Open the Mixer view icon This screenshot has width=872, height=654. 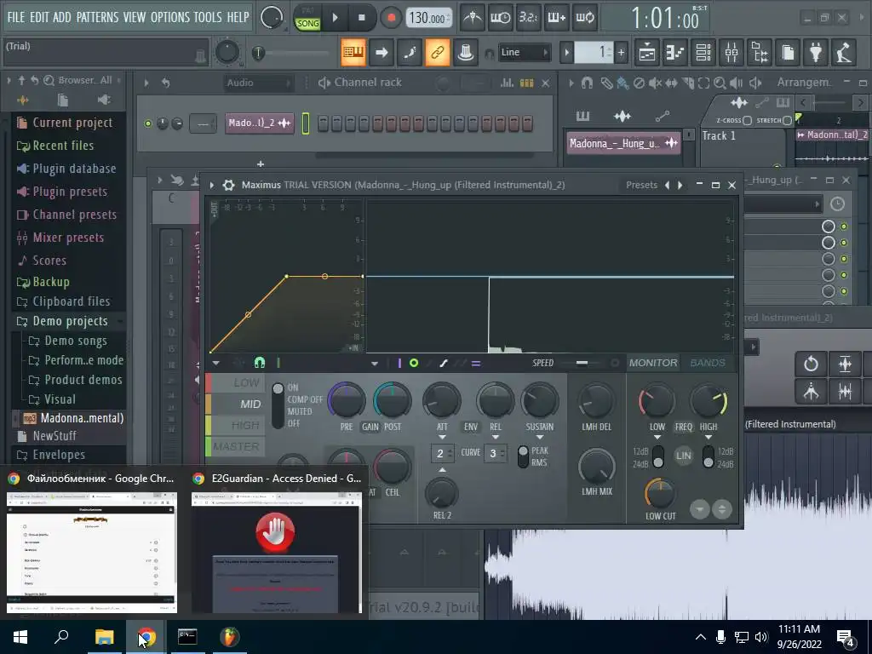pyautogui.click(x=731, y=52)
